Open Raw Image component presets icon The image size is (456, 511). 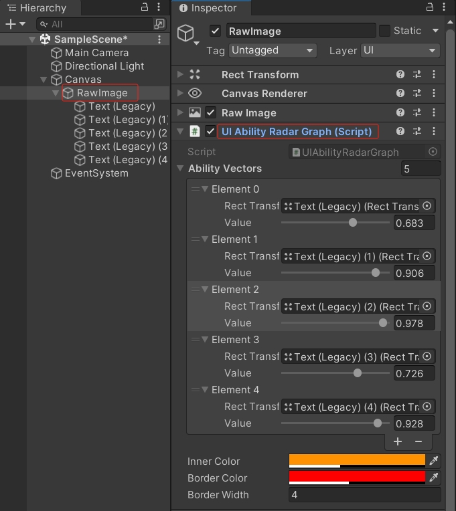417,113
